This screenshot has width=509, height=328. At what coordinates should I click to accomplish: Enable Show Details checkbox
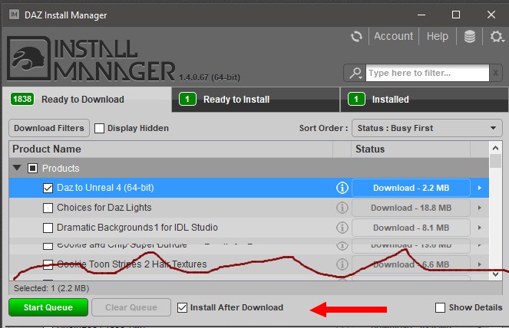[440, 307]
